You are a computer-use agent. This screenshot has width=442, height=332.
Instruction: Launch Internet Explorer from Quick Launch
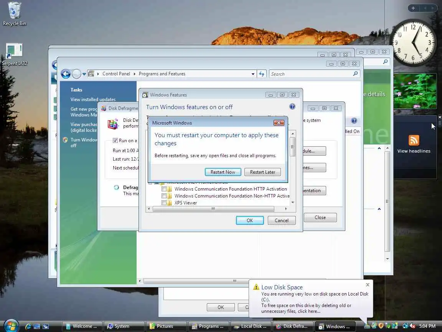[28, 326]
